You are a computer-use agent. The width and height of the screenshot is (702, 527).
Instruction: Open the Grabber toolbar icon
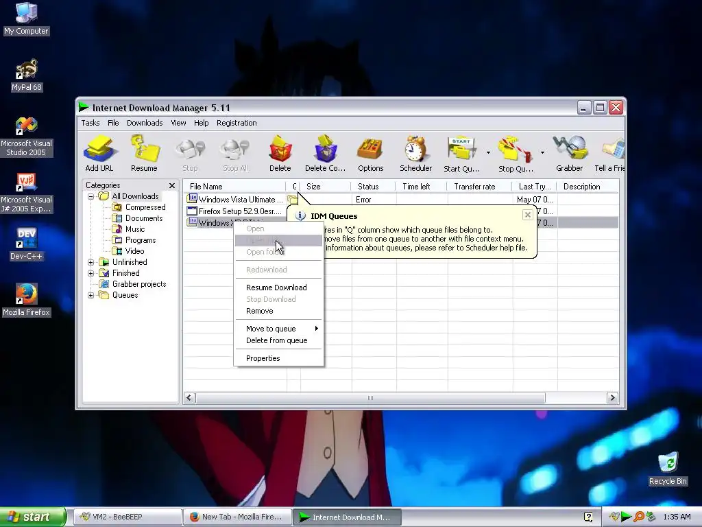coord(570,154)
